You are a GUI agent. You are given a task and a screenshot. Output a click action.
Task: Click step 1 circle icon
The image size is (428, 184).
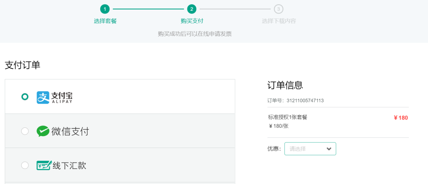point(105,9)
